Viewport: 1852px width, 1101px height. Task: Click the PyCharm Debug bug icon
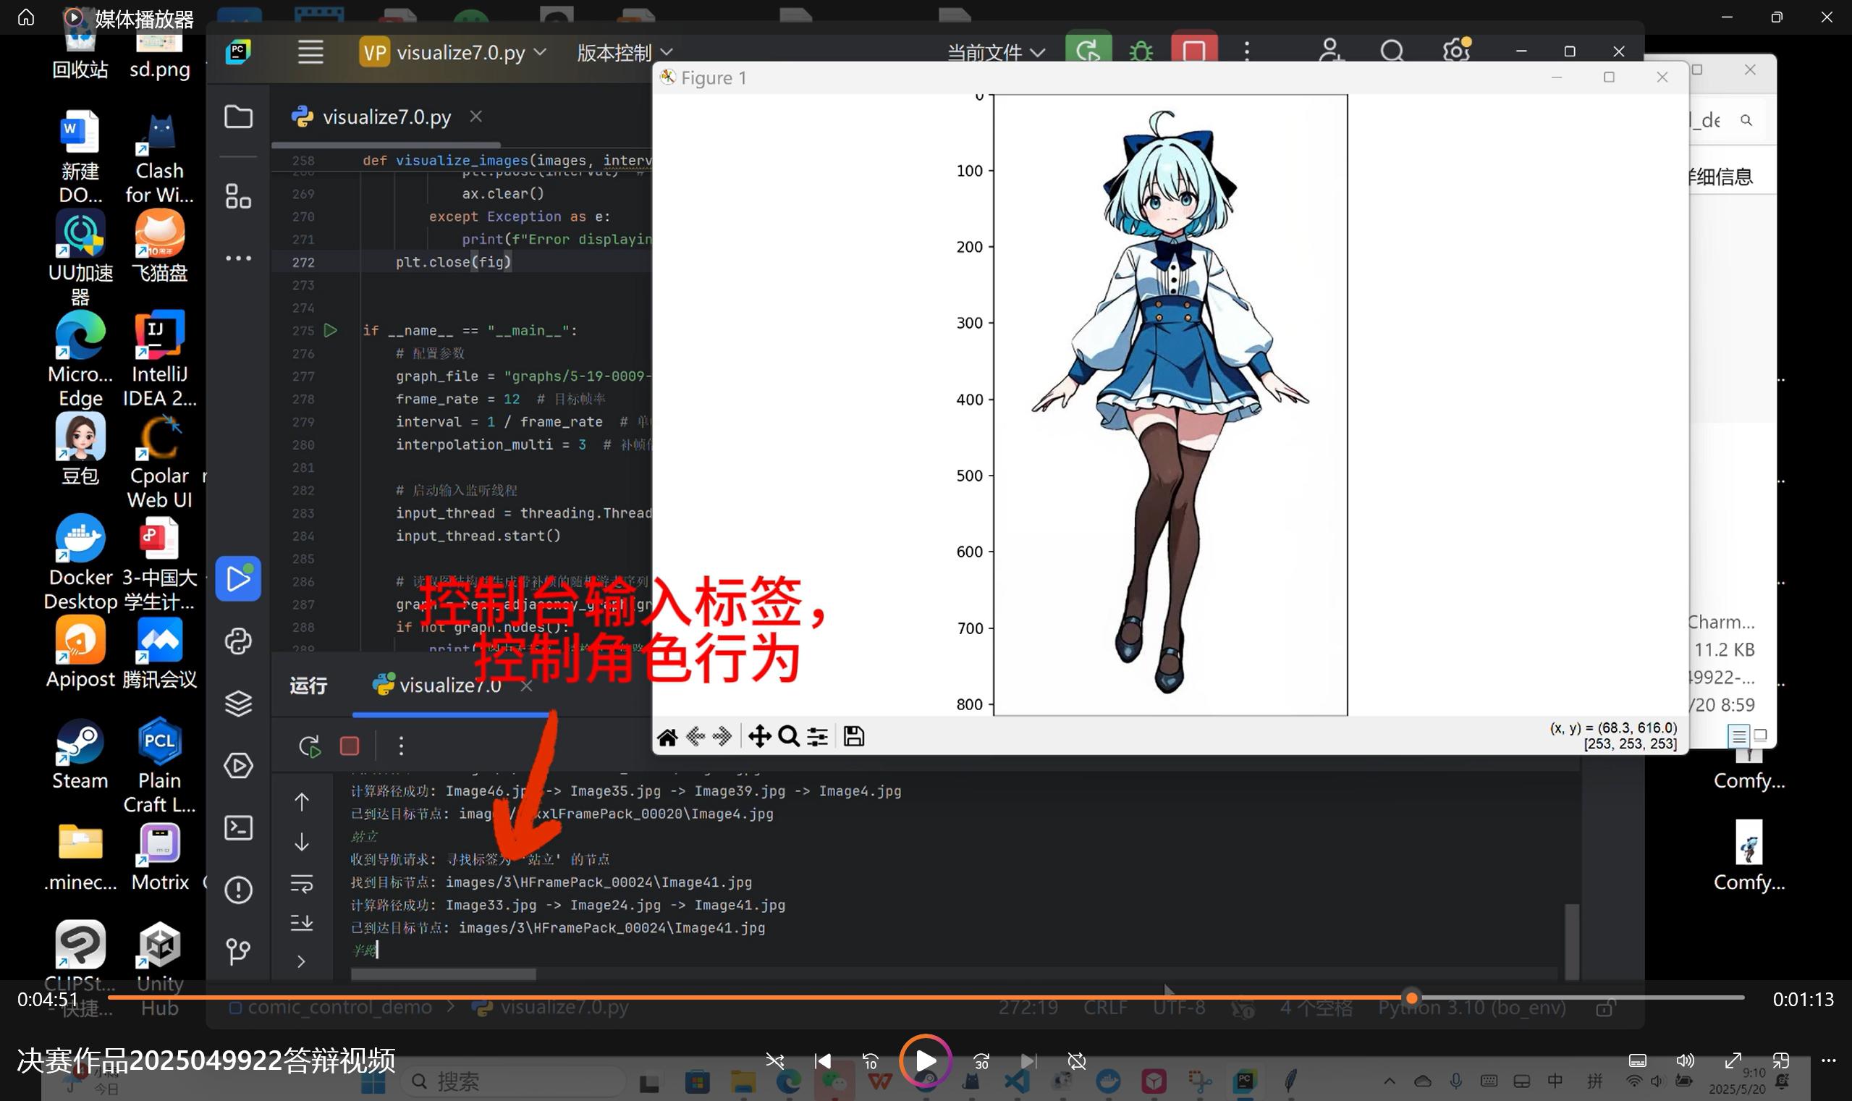(x=1141, y=52)
